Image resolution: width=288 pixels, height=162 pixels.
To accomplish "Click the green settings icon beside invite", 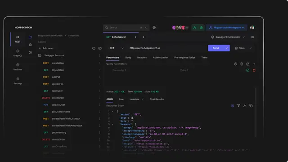I will click(201, 27).
